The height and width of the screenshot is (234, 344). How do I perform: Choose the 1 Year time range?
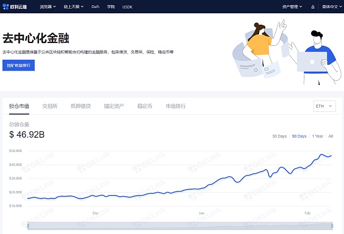tap(317, 136)
